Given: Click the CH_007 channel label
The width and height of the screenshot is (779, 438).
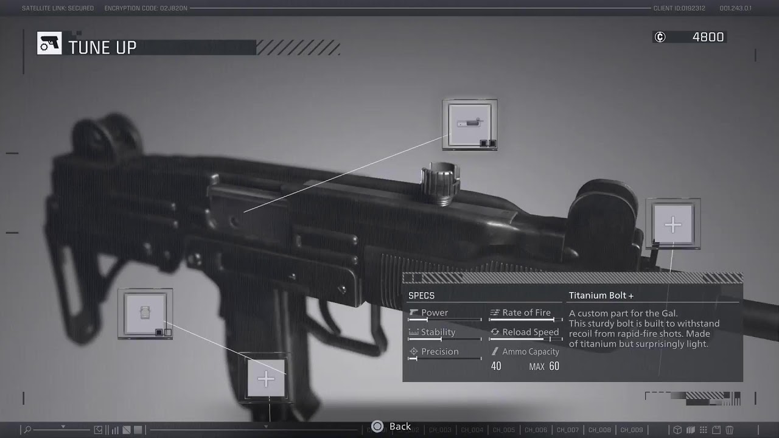Looking at the screenshot, I should tap(568, 430).
